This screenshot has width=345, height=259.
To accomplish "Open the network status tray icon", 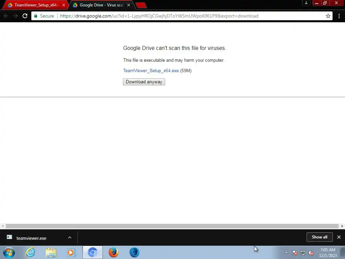I will [x=303, y=253].
